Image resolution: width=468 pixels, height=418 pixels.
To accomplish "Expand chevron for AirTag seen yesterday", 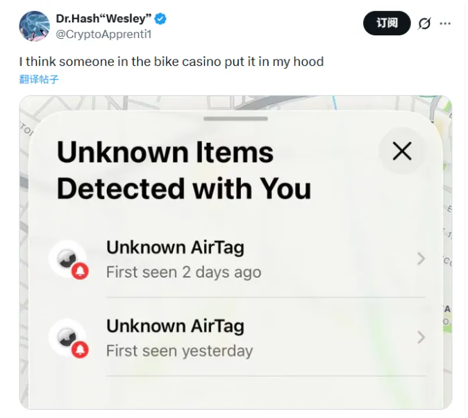I will [421, 338].
